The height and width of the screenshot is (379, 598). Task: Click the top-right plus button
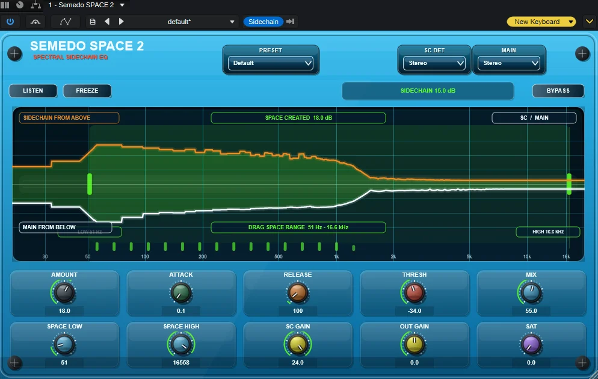[x=582, y=54]
